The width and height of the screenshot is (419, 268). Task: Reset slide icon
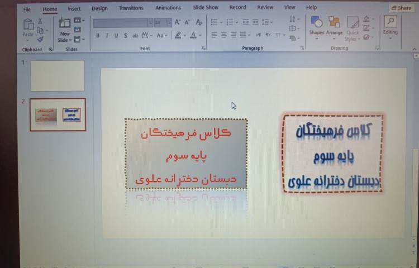[x=78, y=30]
